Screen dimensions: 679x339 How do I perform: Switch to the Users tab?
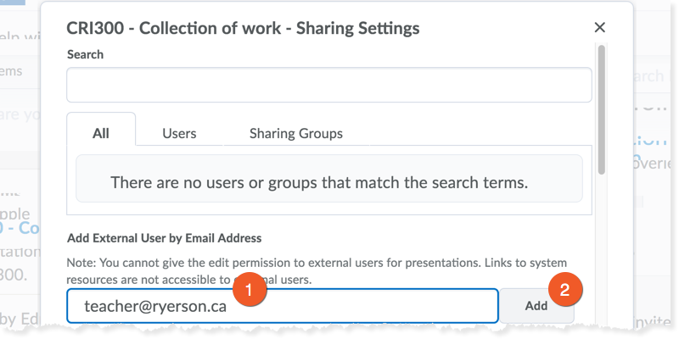coord(179,133)
